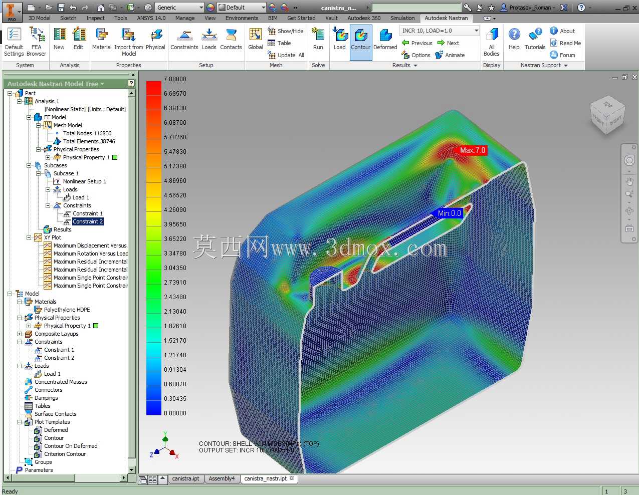
Task: Go to Previous result increment
Action: click(x=417, y=43)
